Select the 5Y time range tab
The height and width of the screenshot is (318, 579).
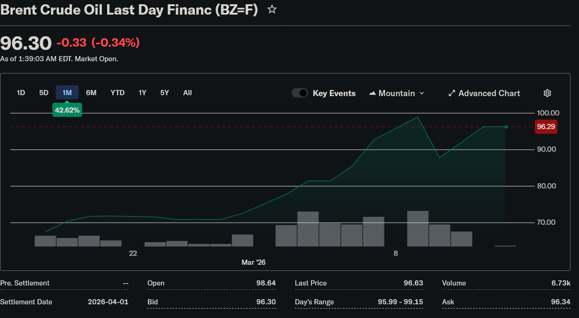165,93
